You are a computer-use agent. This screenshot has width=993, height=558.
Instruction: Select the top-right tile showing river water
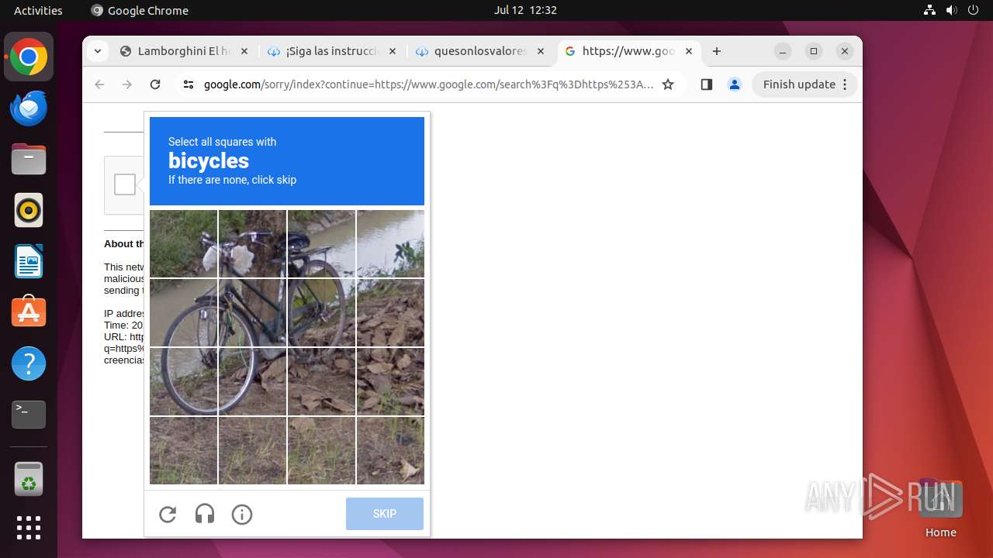click(390, 243)
